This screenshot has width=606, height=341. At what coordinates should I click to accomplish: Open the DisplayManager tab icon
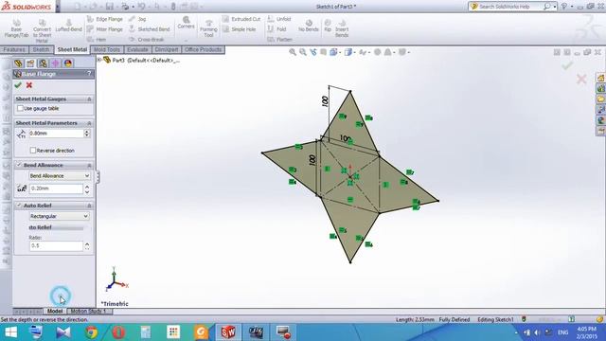(x=68, y=63)
